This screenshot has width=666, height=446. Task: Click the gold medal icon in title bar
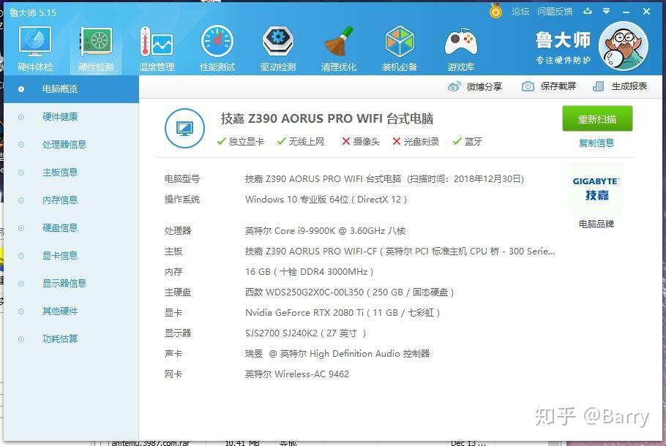click(495, 11)
